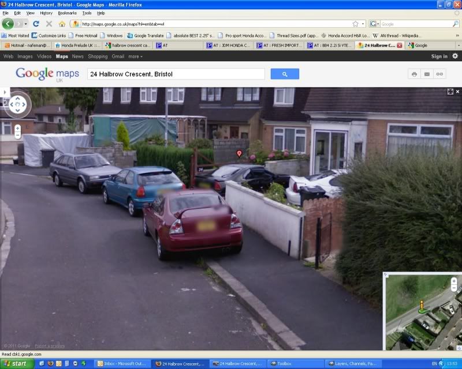462x369 pixels.
Task: Click the Sign in link
Action: pyautogui.click(x=439, y=56)
